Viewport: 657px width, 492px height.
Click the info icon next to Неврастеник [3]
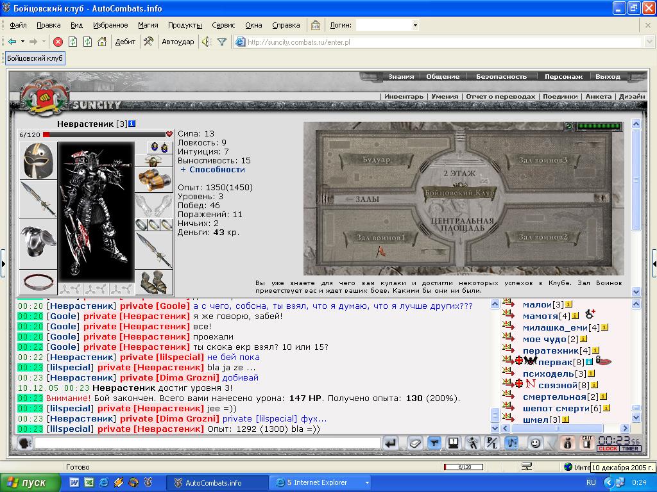point(132,124)
